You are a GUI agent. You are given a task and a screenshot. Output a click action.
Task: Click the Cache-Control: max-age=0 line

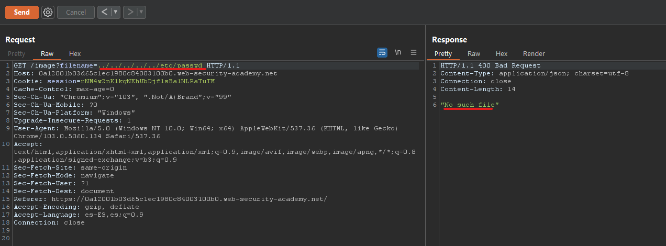pos(64,89)
